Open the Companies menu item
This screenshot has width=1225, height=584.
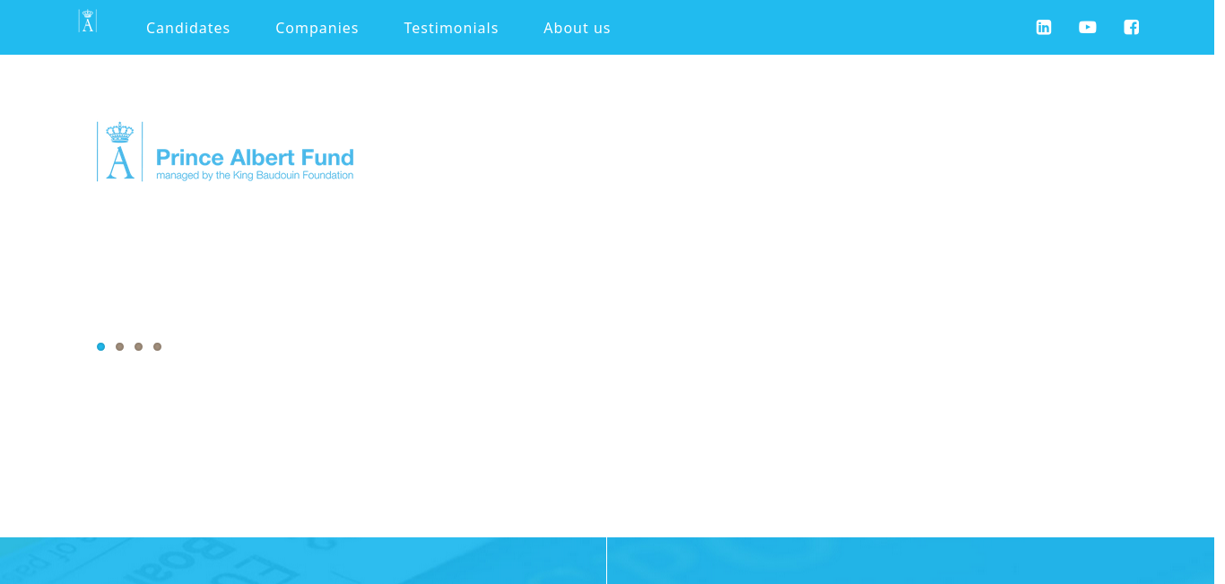pyautogui.click(x=317, y=28)
